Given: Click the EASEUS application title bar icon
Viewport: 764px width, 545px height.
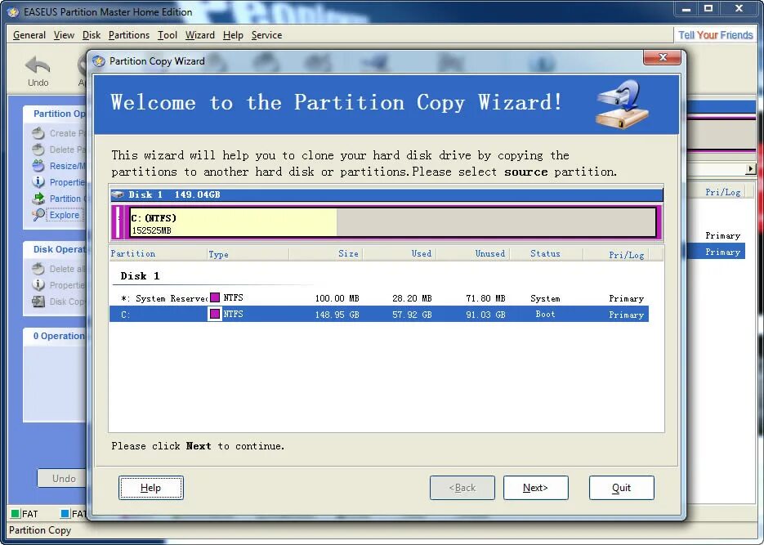Looking at the screenshot, I should pos(13,12).
